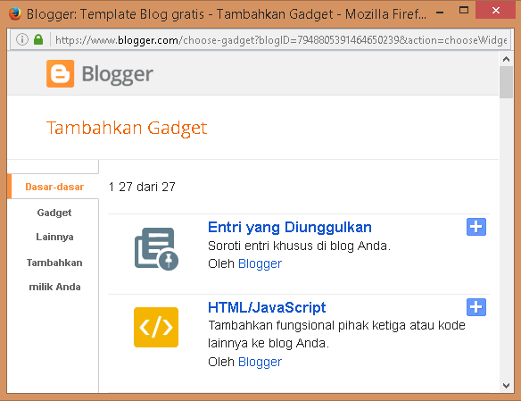521x401 pixels.
Task: Click the Blogger wordmark text
Action: tap(118, 74)
